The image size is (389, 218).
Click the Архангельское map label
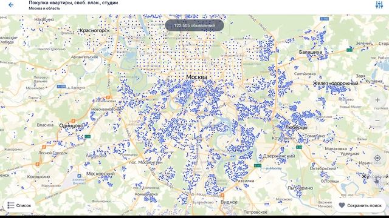click(84, 57)
